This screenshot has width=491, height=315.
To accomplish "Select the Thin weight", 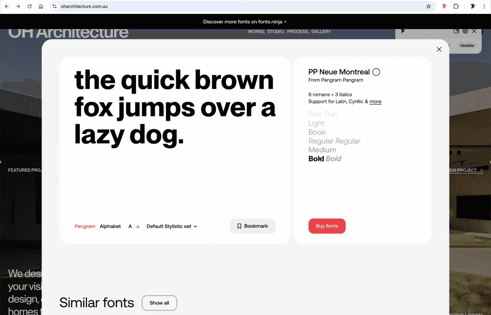I will (x=315, y=114).
